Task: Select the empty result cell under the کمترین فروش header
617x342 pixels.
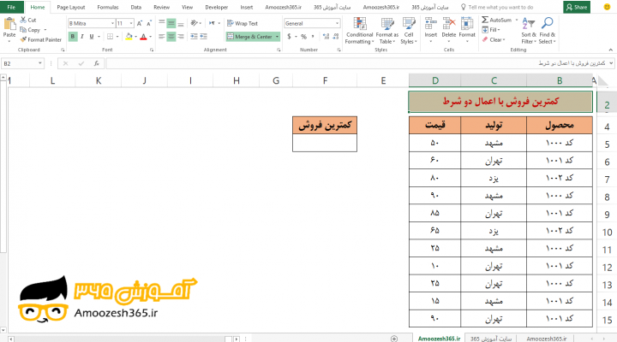Action: click(325, 143)
